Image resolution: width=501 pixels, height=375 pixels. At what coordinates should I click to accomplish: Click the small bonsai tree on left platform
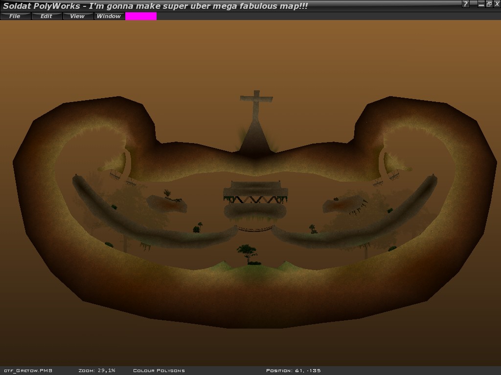168,194
